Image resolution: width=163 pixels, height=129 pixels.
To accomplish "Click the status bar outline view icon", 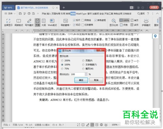I will pos(97,125).
